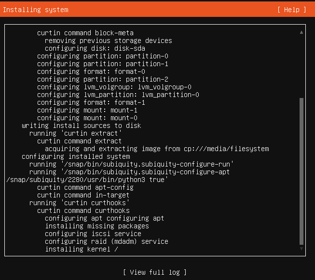Viewport: 315px width, 280px height.
Task: Click 'removing previous storage devices' line
Action: (x=108, y=41)
